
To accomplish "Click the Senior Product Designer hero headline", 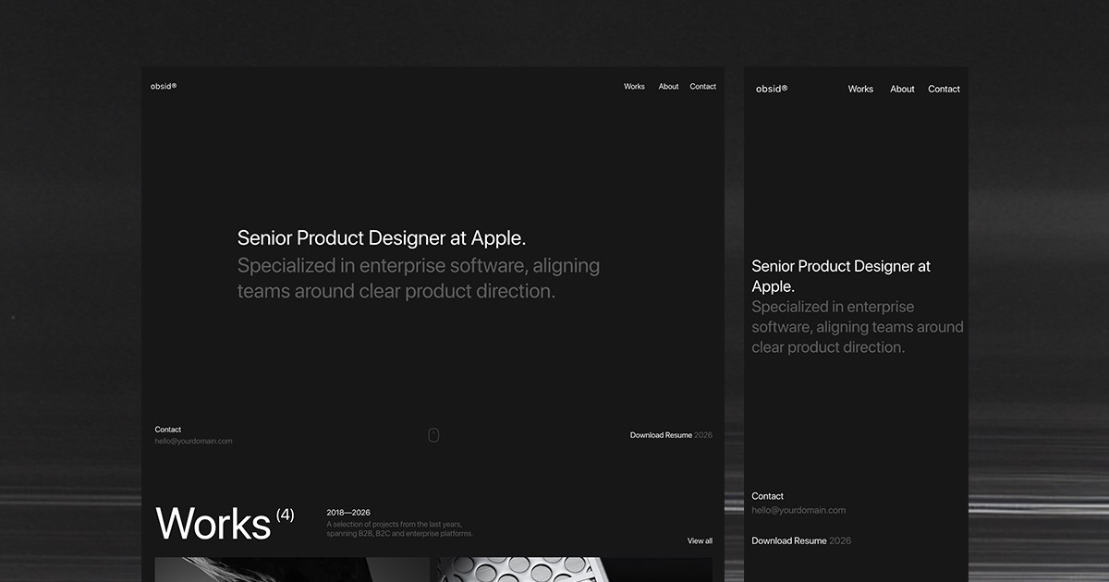I will 381,237.
